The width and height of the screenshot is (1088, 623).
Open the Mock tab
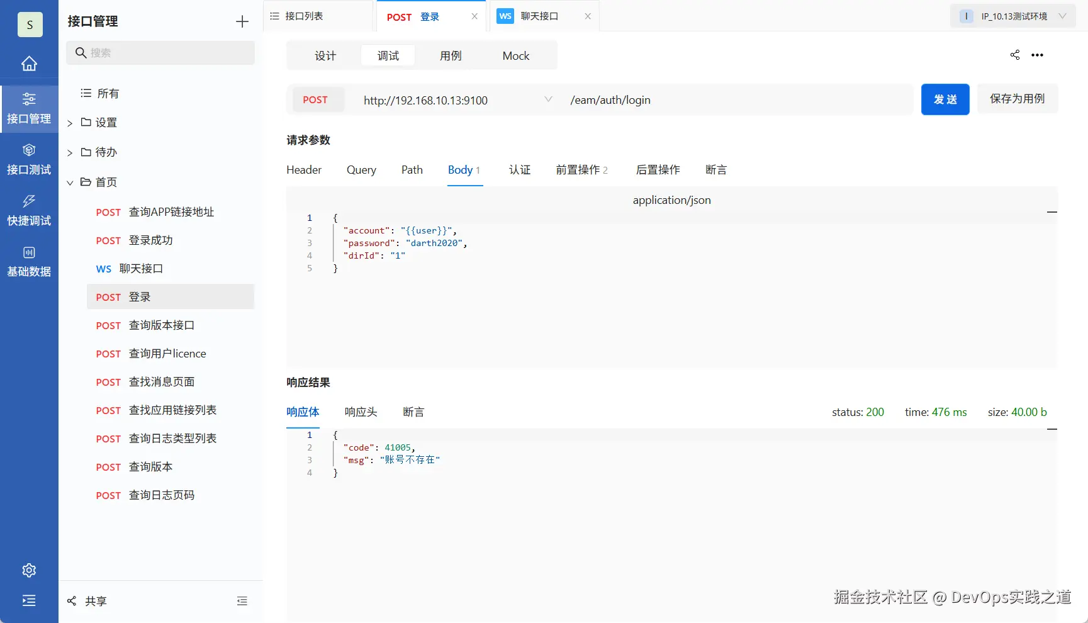[x=516, y=55]
